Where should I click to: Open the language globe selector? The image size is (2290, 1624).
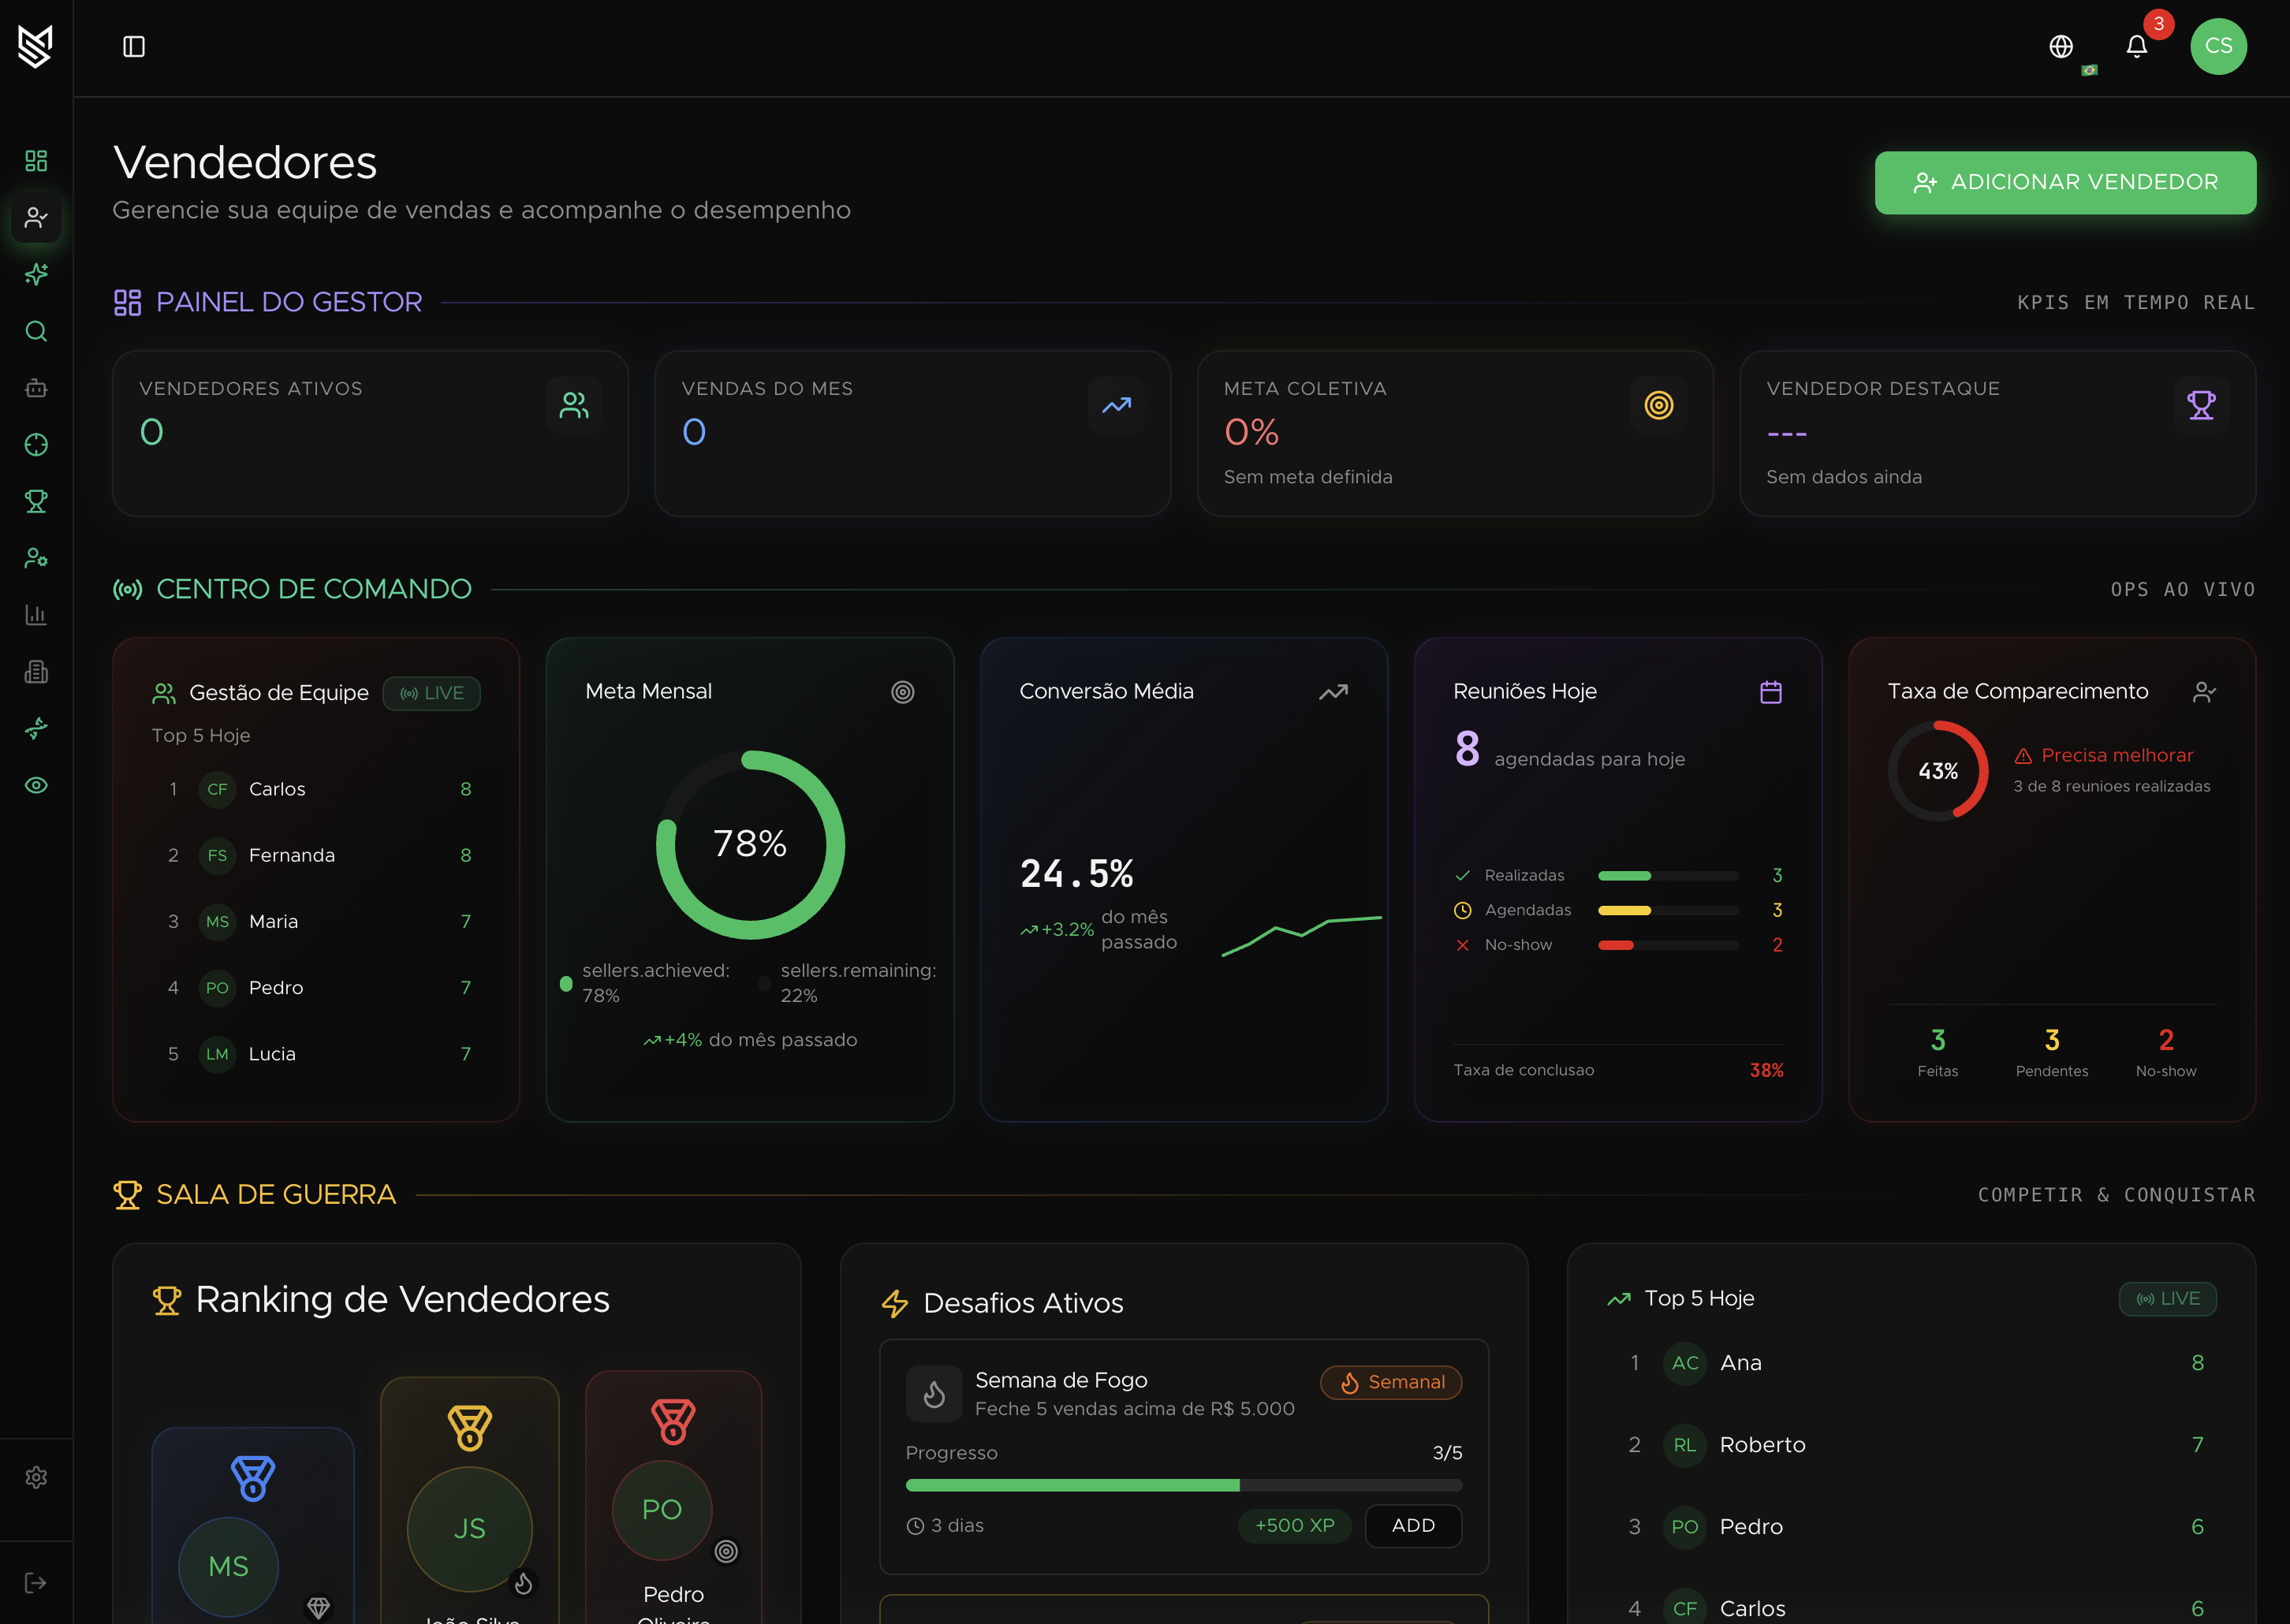[2060, 47]
